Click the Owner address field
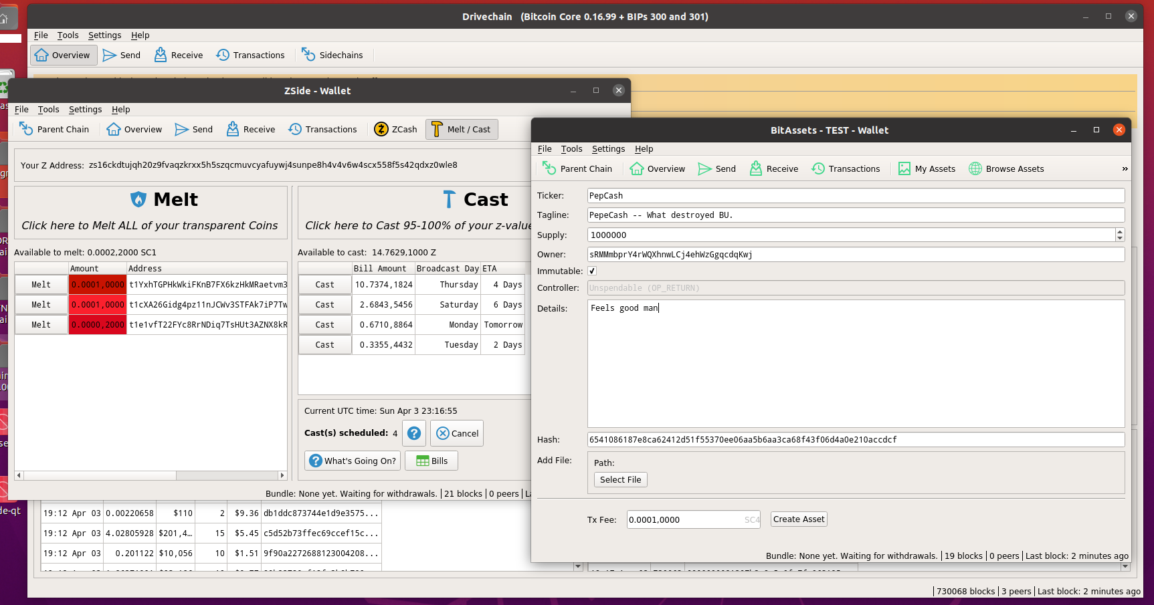The height and width of the screenshot is (605, 1154). 856,255
